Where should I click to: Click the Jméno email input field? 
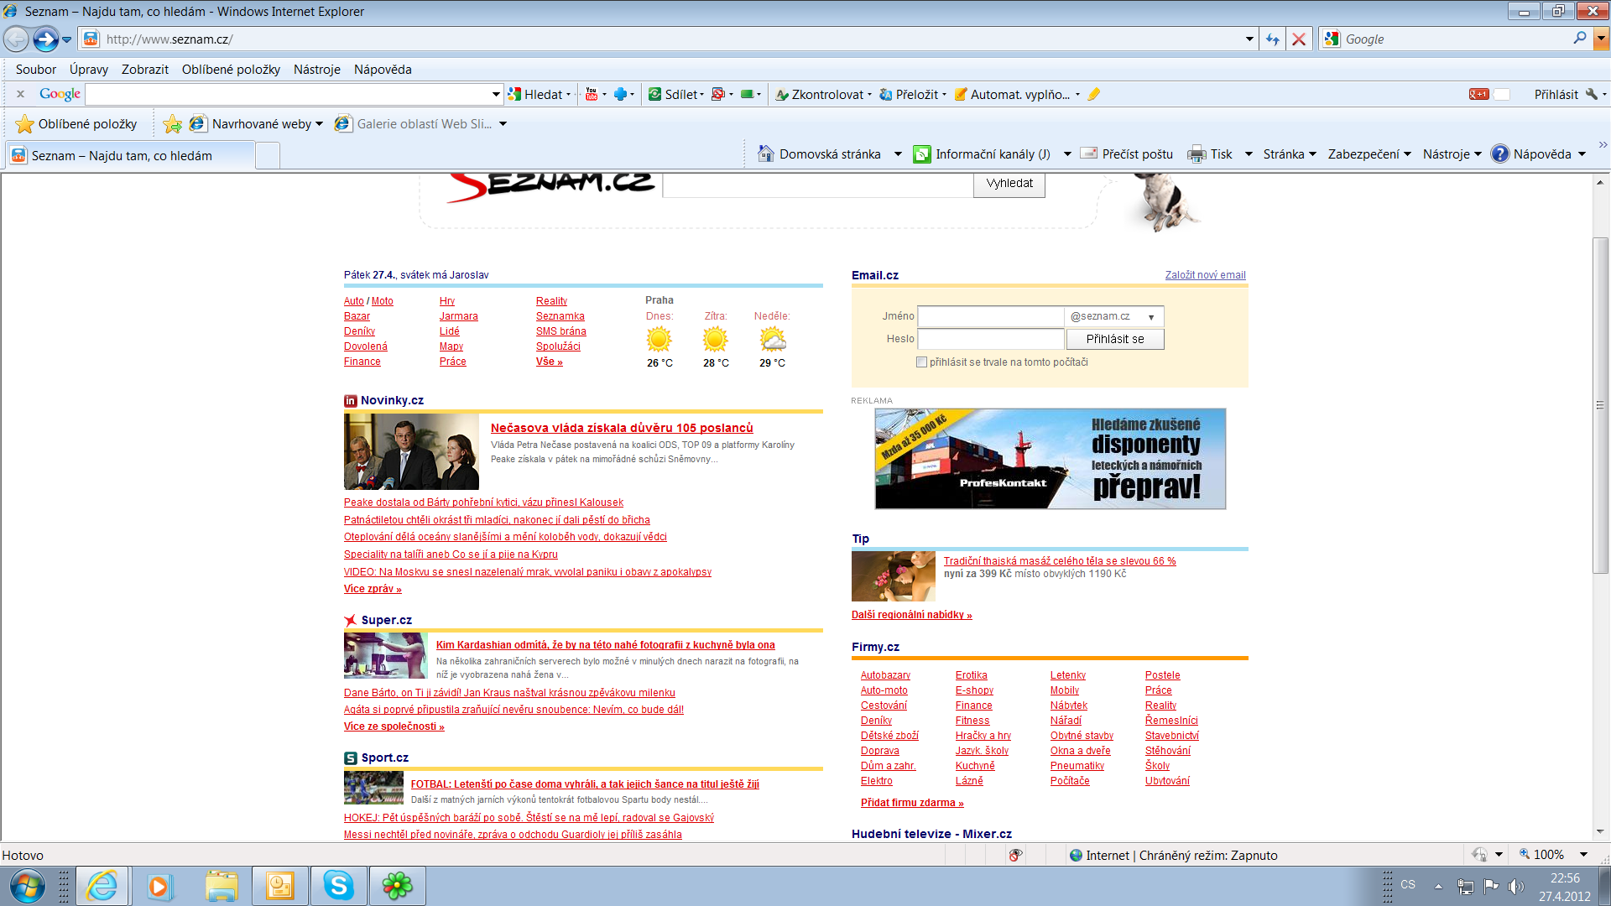[x=990, y=317]
